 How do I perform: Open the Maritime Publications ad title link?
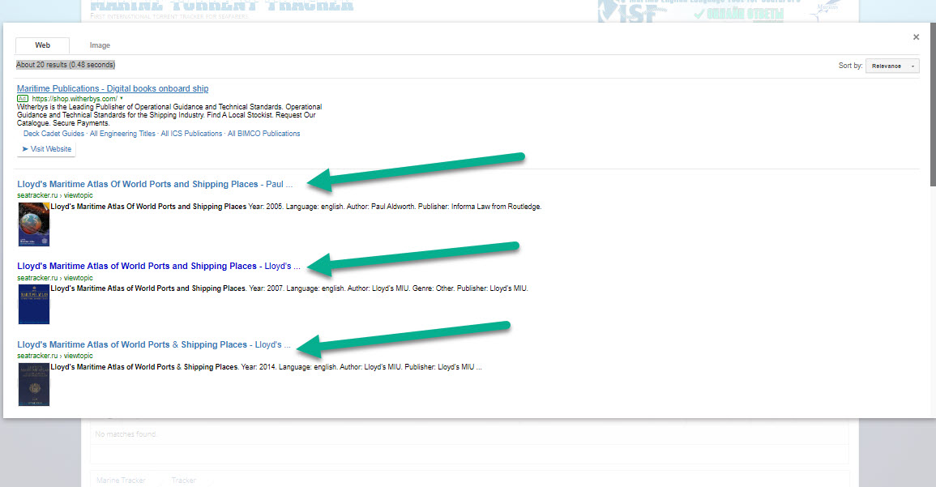click(113, 88)
